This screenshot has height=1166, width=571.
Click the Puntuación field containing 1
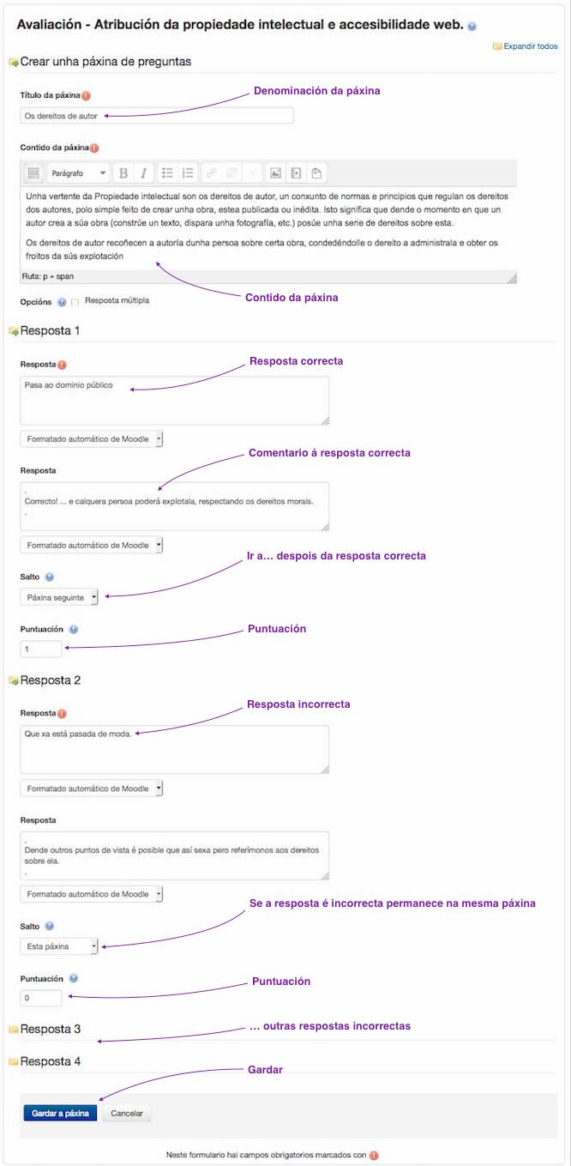(x=39, y=649)
